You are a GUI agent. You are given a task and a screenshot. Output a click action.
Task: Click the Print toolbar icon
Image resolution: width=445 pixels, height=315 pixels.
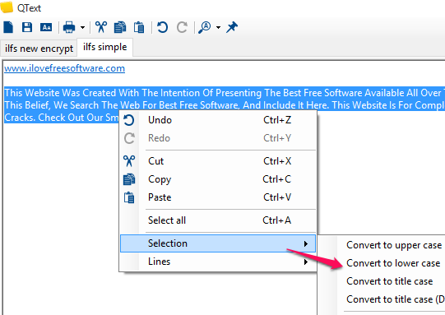tap(69, 27)
